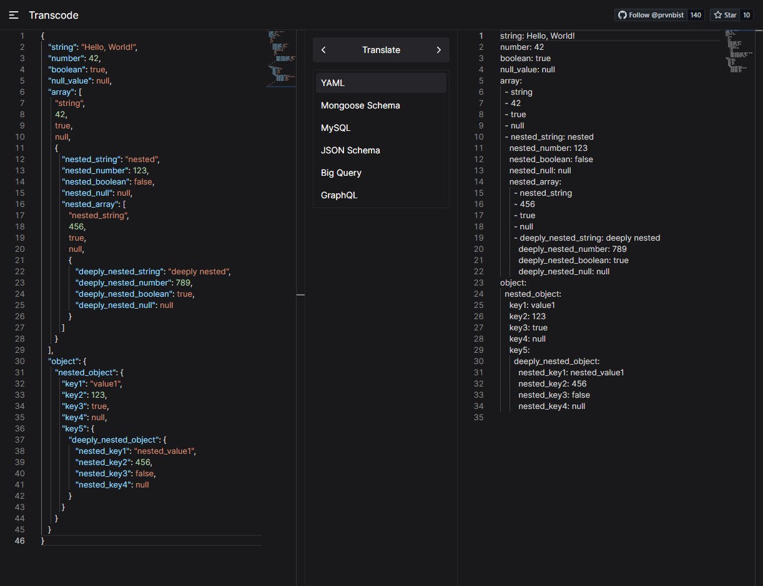Image resolution: width=763 pixels, height=586 pixels.
Task: Click the right chevron beside Translate
Action: pos(438,50)
